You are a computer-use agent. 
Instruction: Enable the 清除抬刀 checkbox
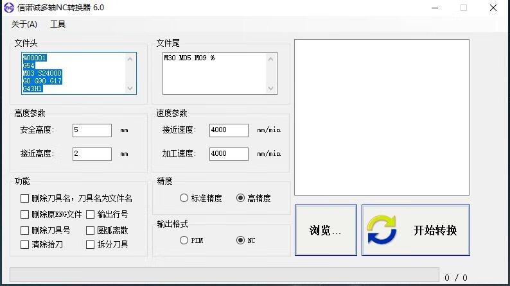pos(24,244)
